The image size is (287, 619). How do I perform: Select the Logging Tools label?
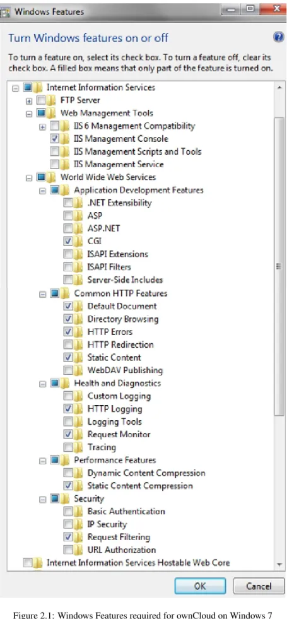tap(114, 422)
